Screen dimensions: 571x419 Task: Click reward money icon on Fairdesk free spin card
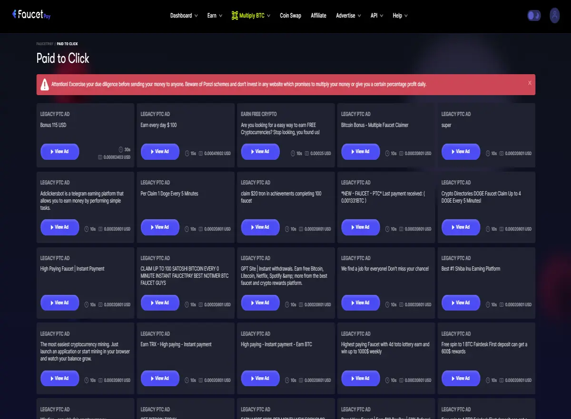[x=502, y=380]
